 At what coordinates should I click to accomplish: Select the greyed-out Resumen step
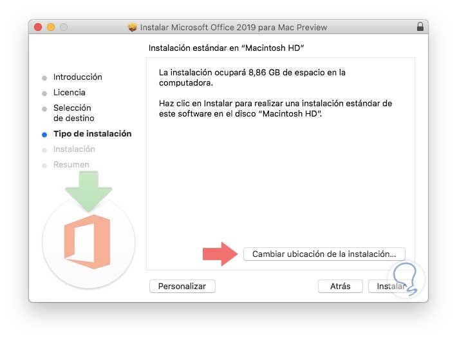click(71, 165)
